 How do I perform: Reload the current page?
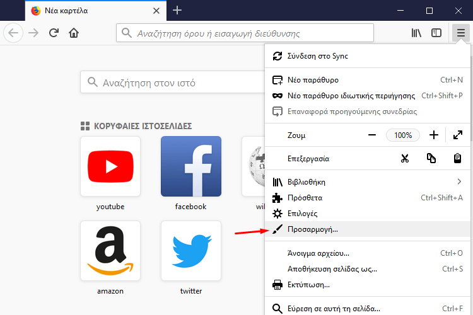click(54, 33)
